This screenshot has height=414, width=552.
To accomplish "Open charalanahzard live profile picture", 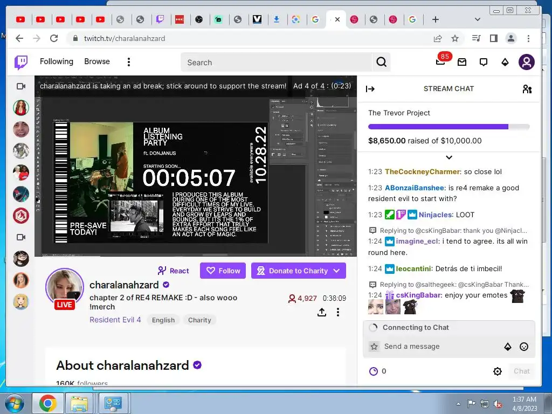I will (x=65, y=288).
